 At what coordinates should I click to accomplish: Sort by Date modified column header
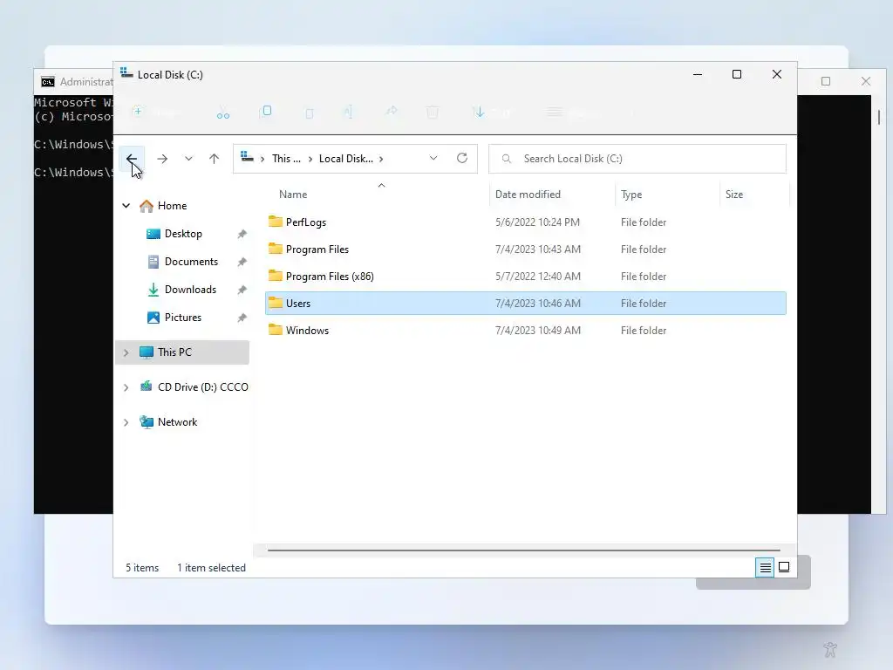coord(528,195)
